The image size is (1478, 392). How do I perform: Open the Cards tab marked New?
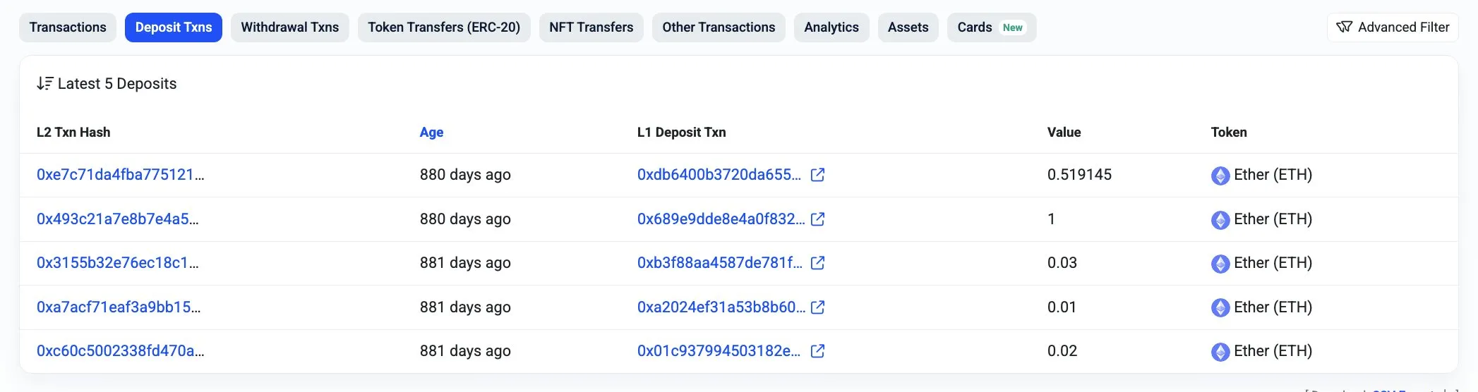pyautogui.click(x=990, y=27)
